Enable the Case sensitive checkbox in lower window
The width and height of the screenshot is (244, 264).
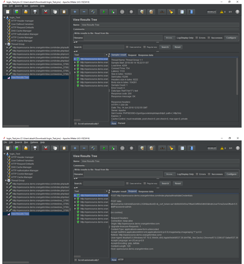(x=128, y=183)
